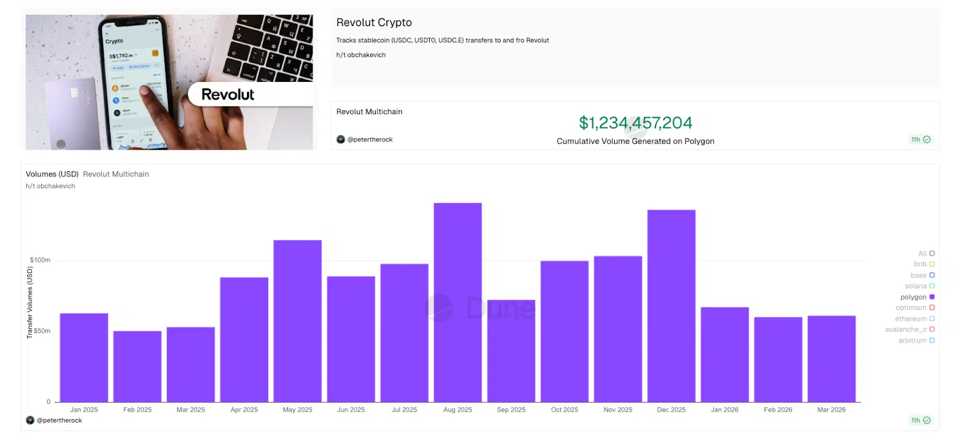Select the Mar 2026 bar

point(831,359)
